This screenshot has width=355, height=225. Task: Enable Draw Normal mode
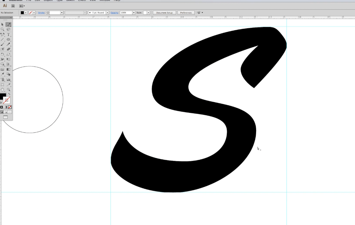click(2, 112)
